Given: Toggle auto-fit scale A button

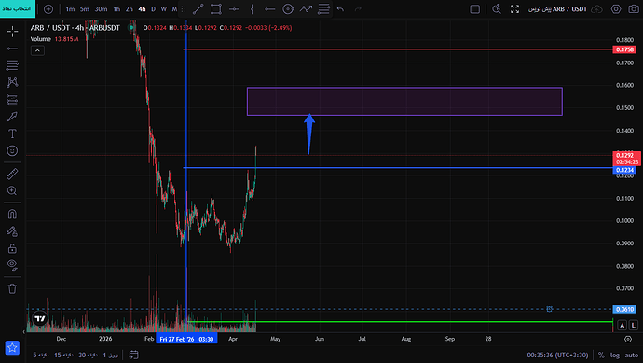Looking at the screenshot, I should [x=622, y=326].
